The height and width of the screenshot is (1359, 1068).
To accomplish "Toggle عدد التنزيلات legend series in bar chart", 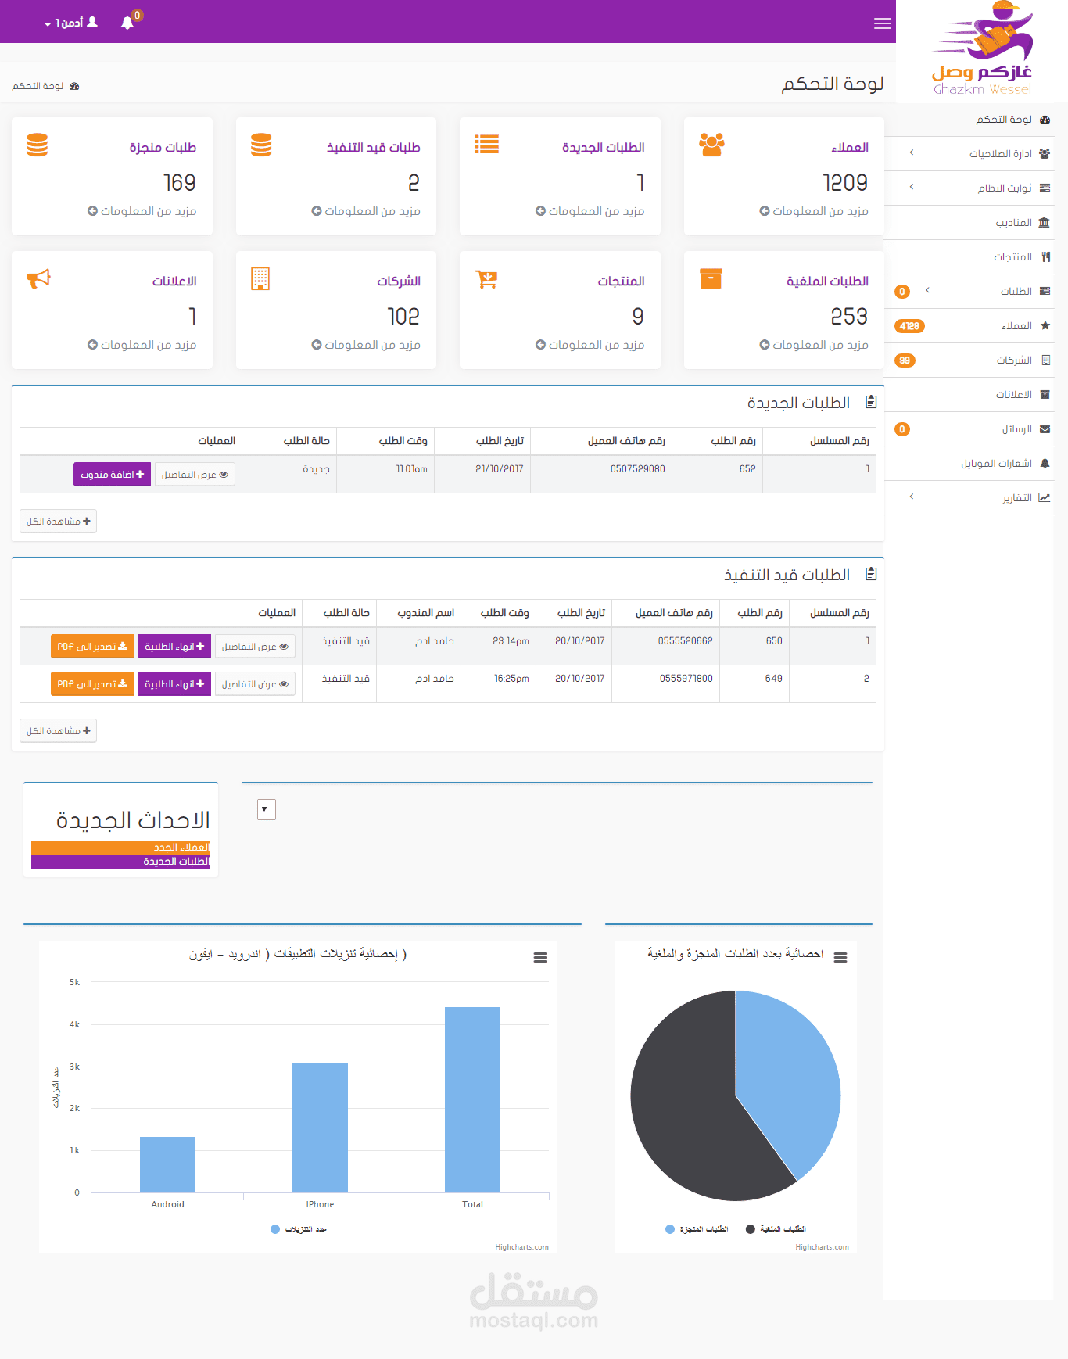I will pyautogui.click(x=299, y=1229).
